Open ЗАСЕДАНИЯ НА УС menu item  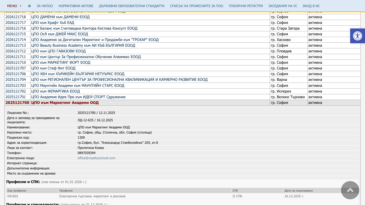click(283, 6)
